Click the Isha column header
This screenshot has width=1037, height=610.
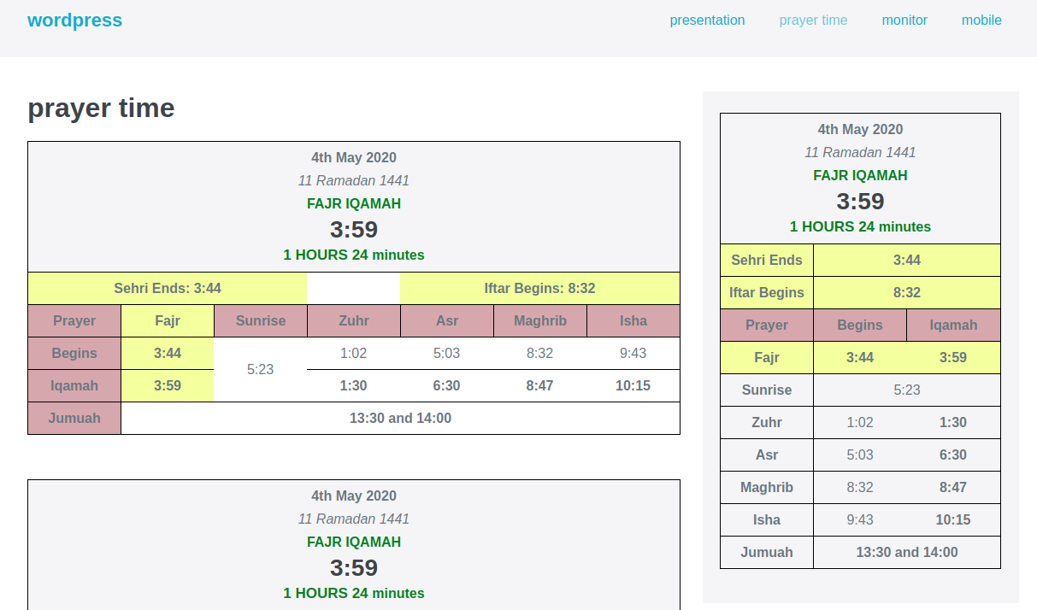click(633, 321)
